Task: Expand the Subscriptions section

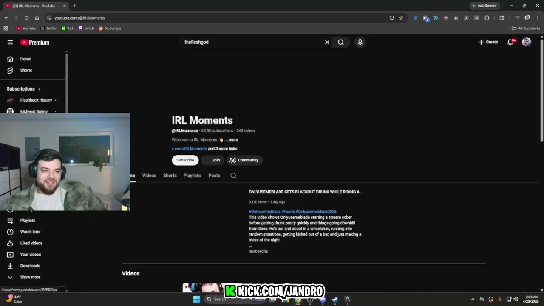Action: (x=24, y=89)
